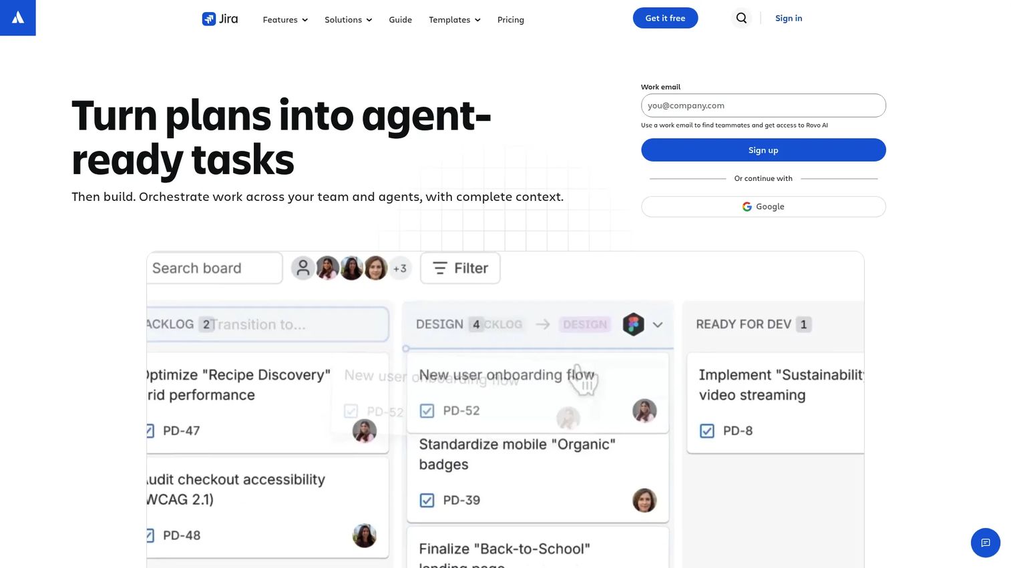This screenshot has height=568, width=1011.
Task: Continue with the Google button
Action: [763, 207]
